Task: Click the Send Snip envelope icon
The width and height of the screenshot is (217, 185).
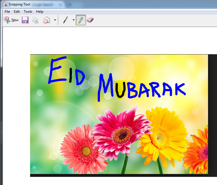Action: click(46, 20)
